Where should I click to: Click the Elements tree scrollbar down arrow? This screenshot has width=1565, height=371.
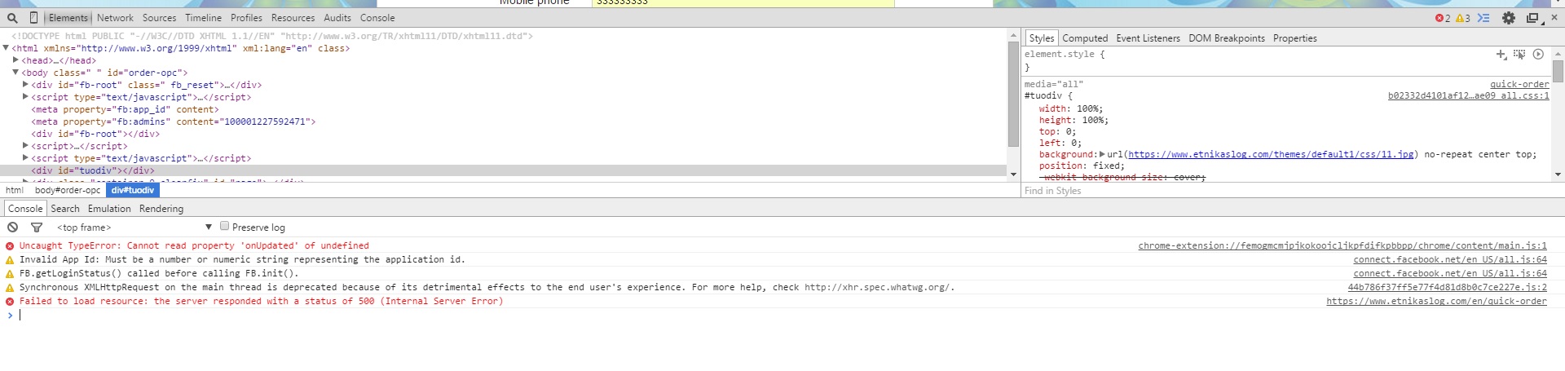(1014, 174)
